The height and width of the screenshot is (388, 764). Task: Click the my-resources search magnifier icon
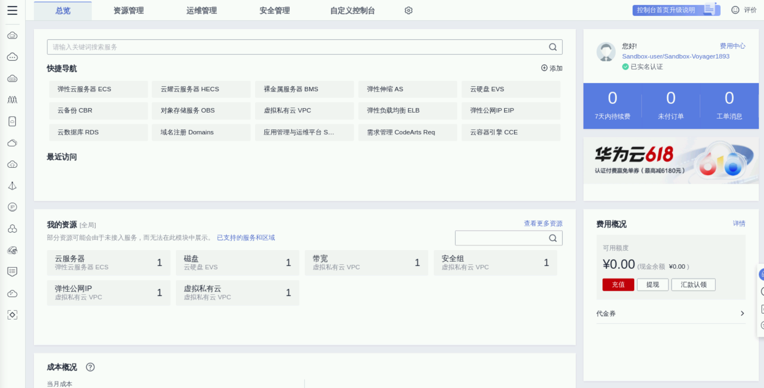point(553,238)
